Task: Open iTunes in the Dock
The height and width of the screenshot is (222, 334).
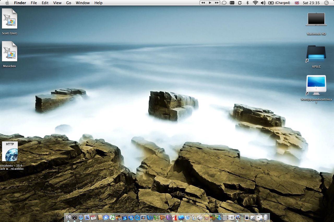Action: click(x=112, y=217)
